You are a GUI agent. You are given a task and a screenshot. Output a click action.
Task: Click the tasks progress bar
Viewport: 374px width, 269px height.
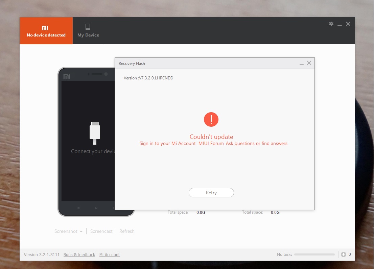(314, 254)
